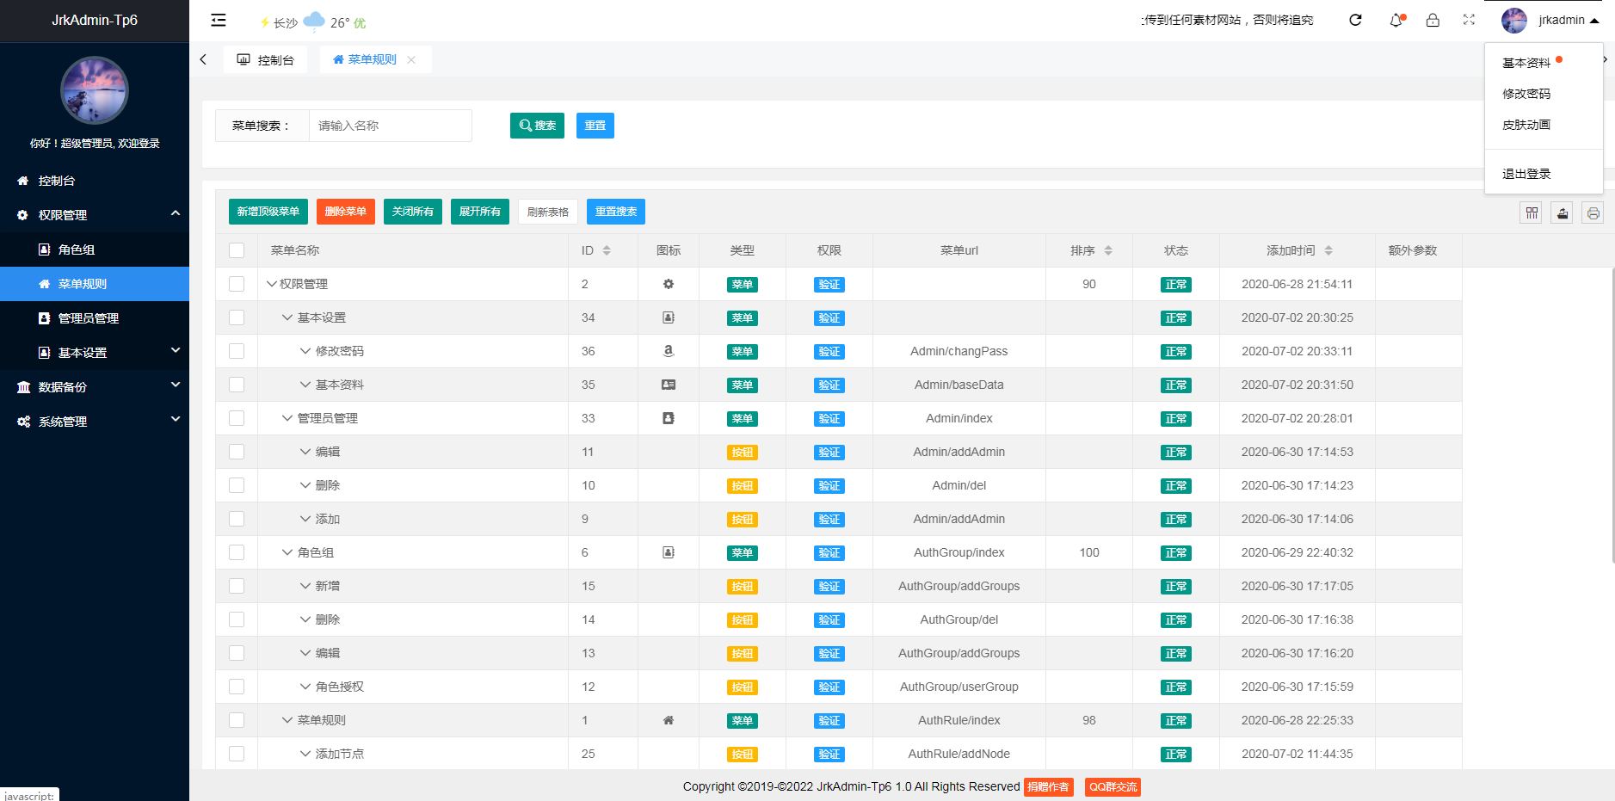This screenshot has height=801, width=1615.
Task: Collapse the 管理员管理 tree row
Action: (287, 418)
